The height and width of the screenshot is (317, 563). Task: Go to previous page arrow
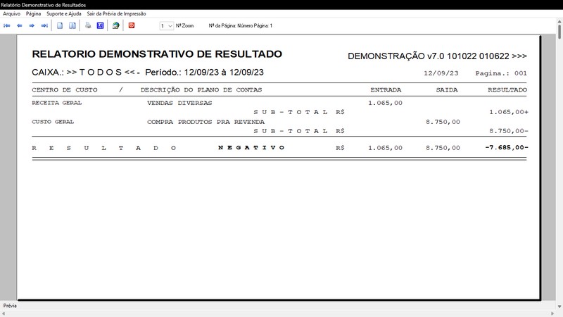(20, 25)
